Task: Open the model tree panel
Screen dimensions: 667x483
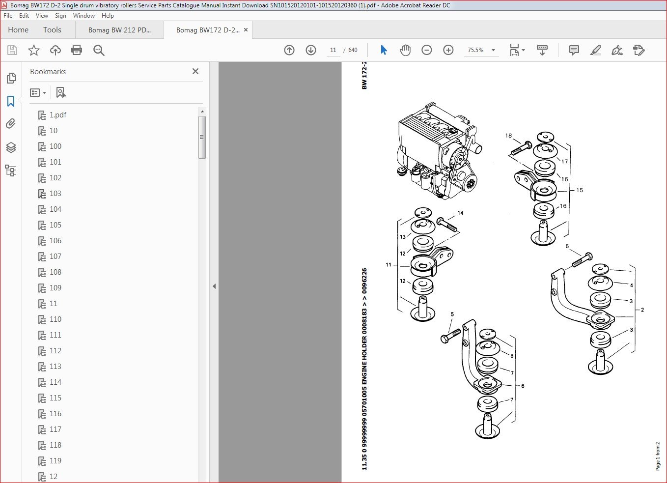Action: point(11,170)
